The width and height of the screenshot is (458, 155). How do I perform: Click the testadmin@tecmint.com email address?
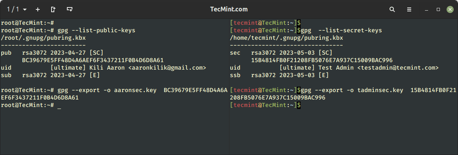pos(398,68)
